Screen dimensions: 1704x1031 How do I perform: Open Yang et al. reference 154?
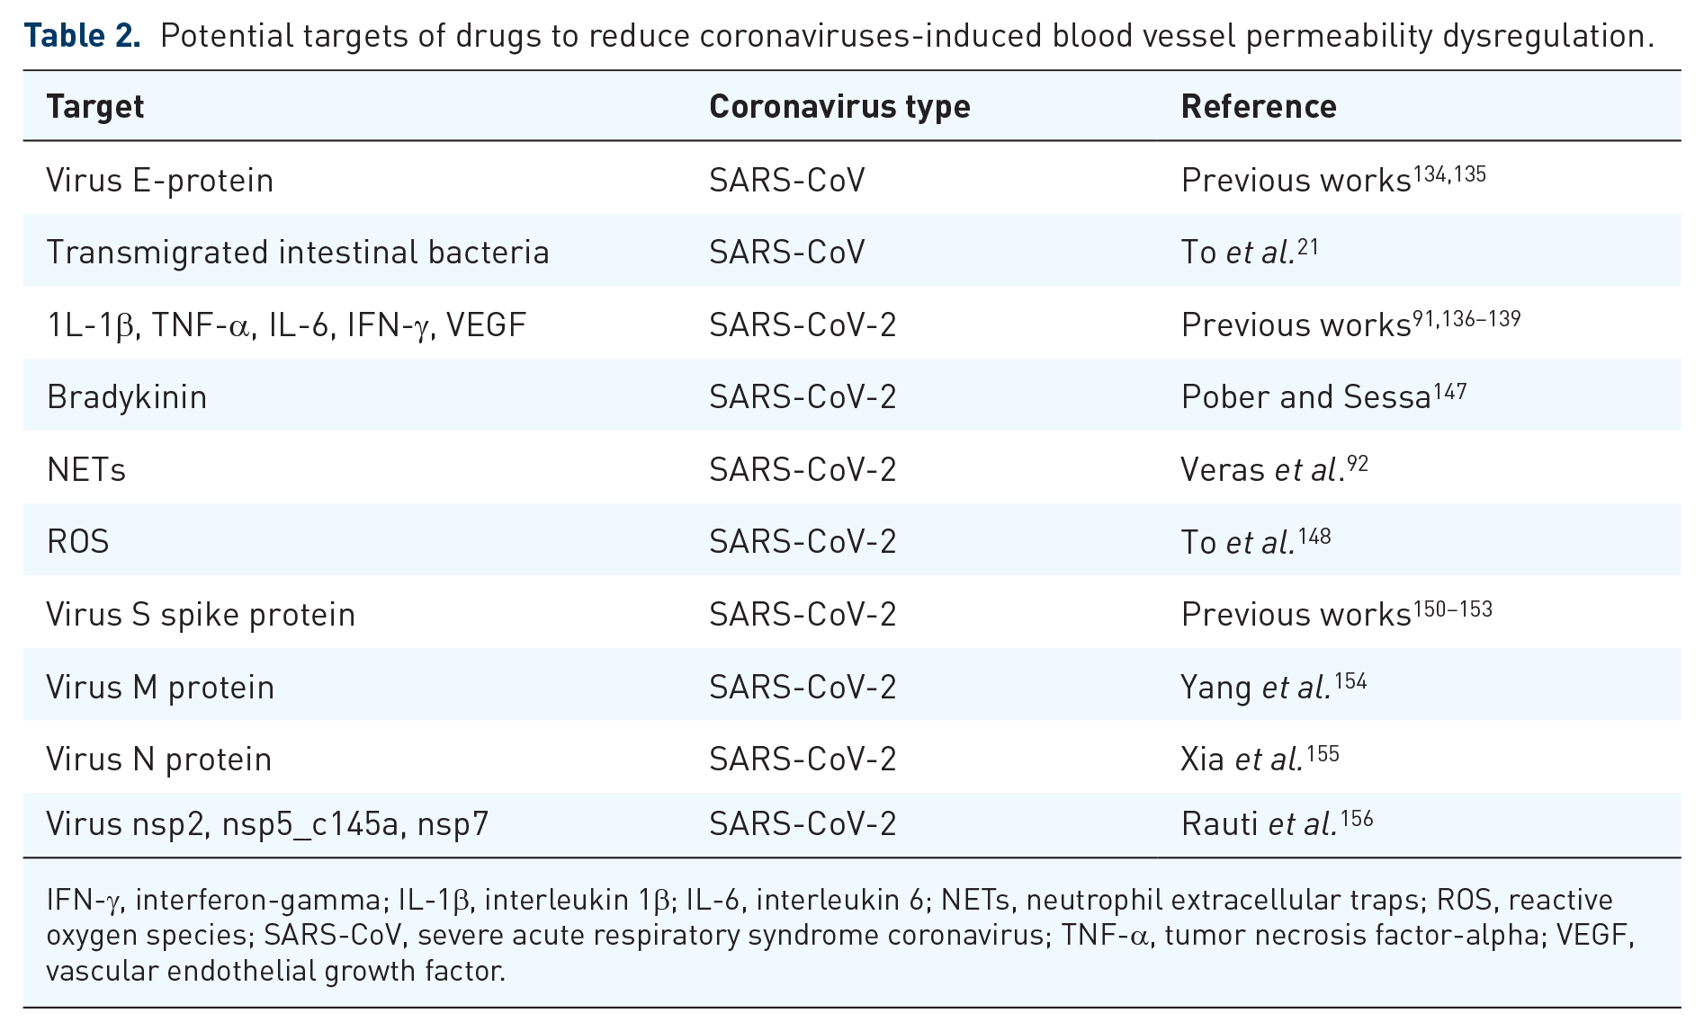tap(1350, 680)
